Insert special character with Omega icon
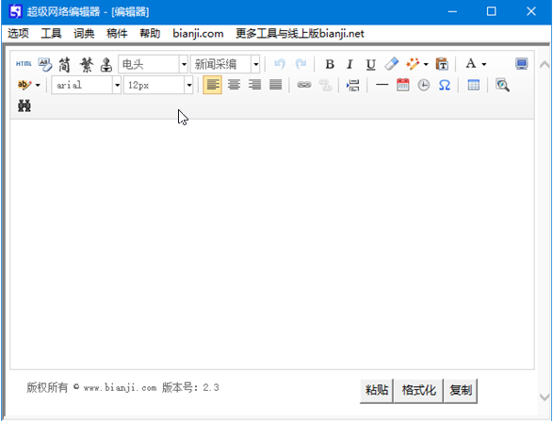The height and width of the screenshot is (421, 553). coord(445,86)
